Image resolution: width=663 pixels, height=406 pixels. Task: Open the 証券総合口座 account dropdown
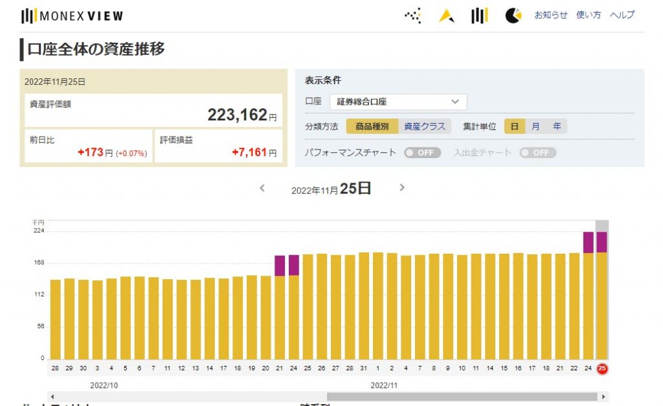click(x=398, y=102)
